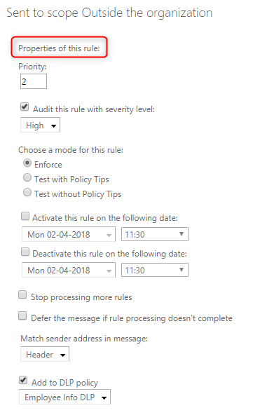Click the Choose a mode for this rule label
This screenshot has height=415, width=274.
(x=71, y=150)
